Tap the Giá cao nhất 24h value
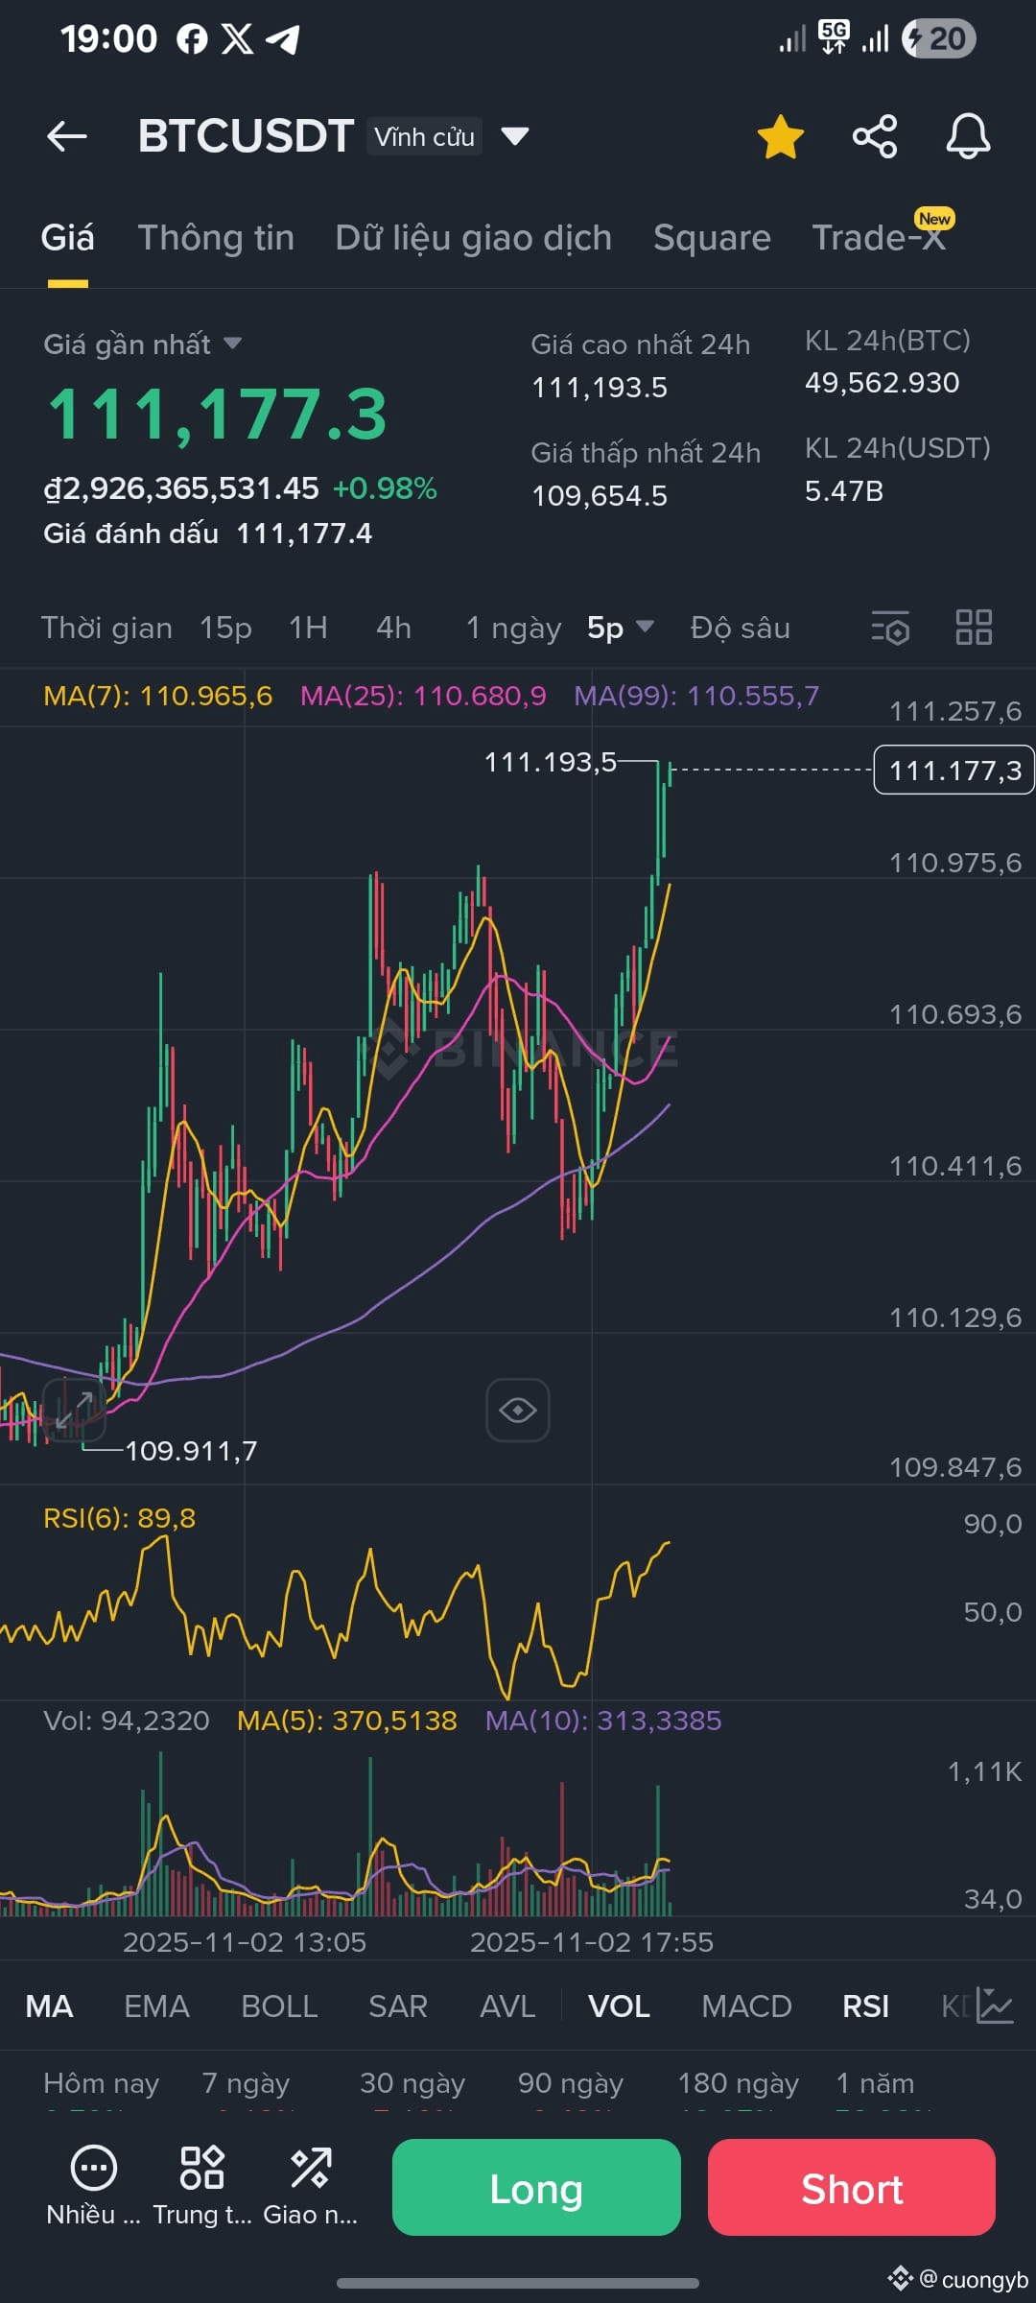Screen dimensions: 1036x2303 click(600, 388)
